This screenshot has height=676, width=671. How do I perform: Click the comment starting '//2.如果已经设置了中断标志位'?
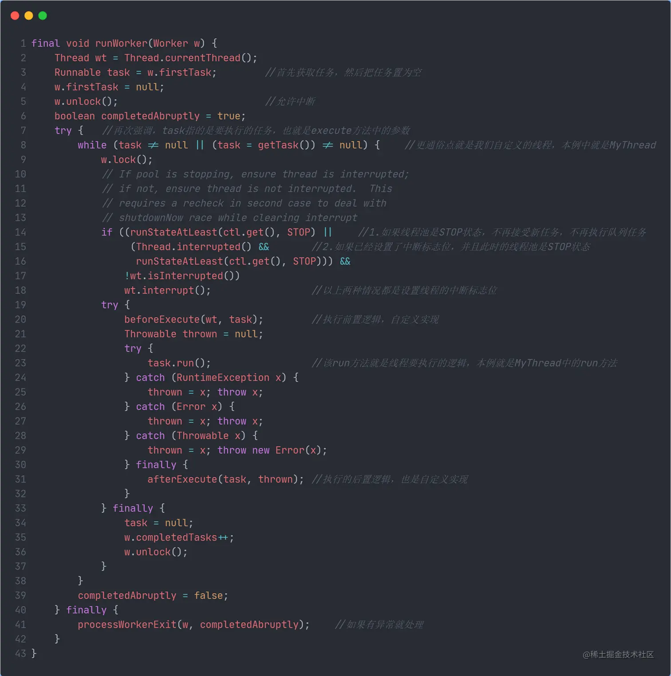click(451, 247)
